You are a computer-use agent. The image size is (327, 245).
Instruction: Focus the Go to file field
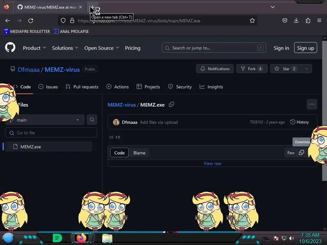pyautogui.click(x=51, y=133)
